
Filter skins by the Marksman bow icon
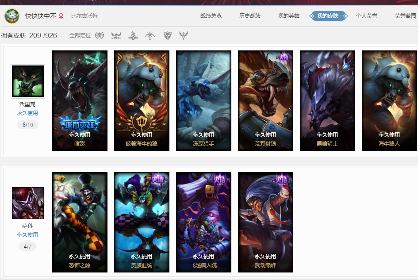(x=150, y=35)
